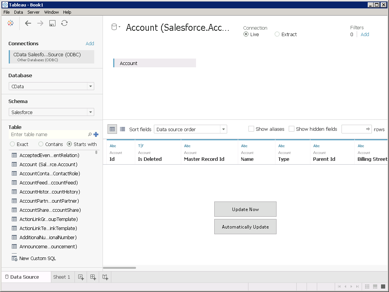Open the Server menu
Viewport: 389px width, 292px height.
[x=33, y=12]
